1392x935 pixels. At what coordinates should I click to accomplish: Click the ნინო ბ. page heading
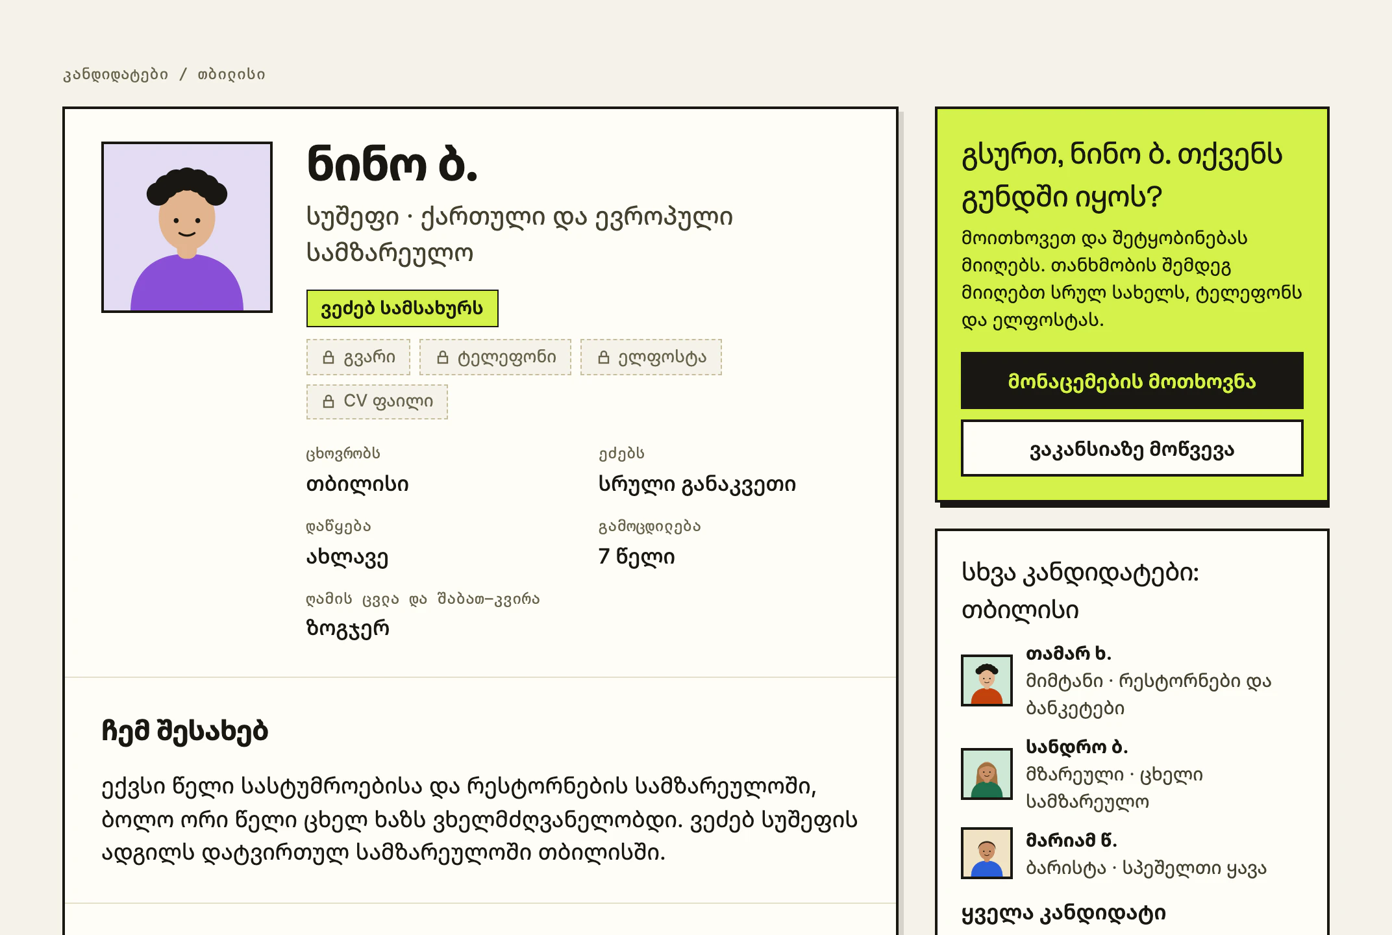pyautogui.click(x=392, y=164)
